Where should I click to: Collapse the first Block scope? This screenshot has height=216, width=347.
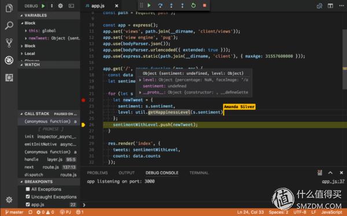pyautogui.click(x=22, y=23)
